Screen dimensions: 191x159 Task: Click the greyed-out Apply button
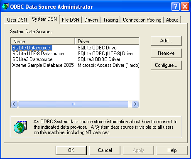point(138,150)
